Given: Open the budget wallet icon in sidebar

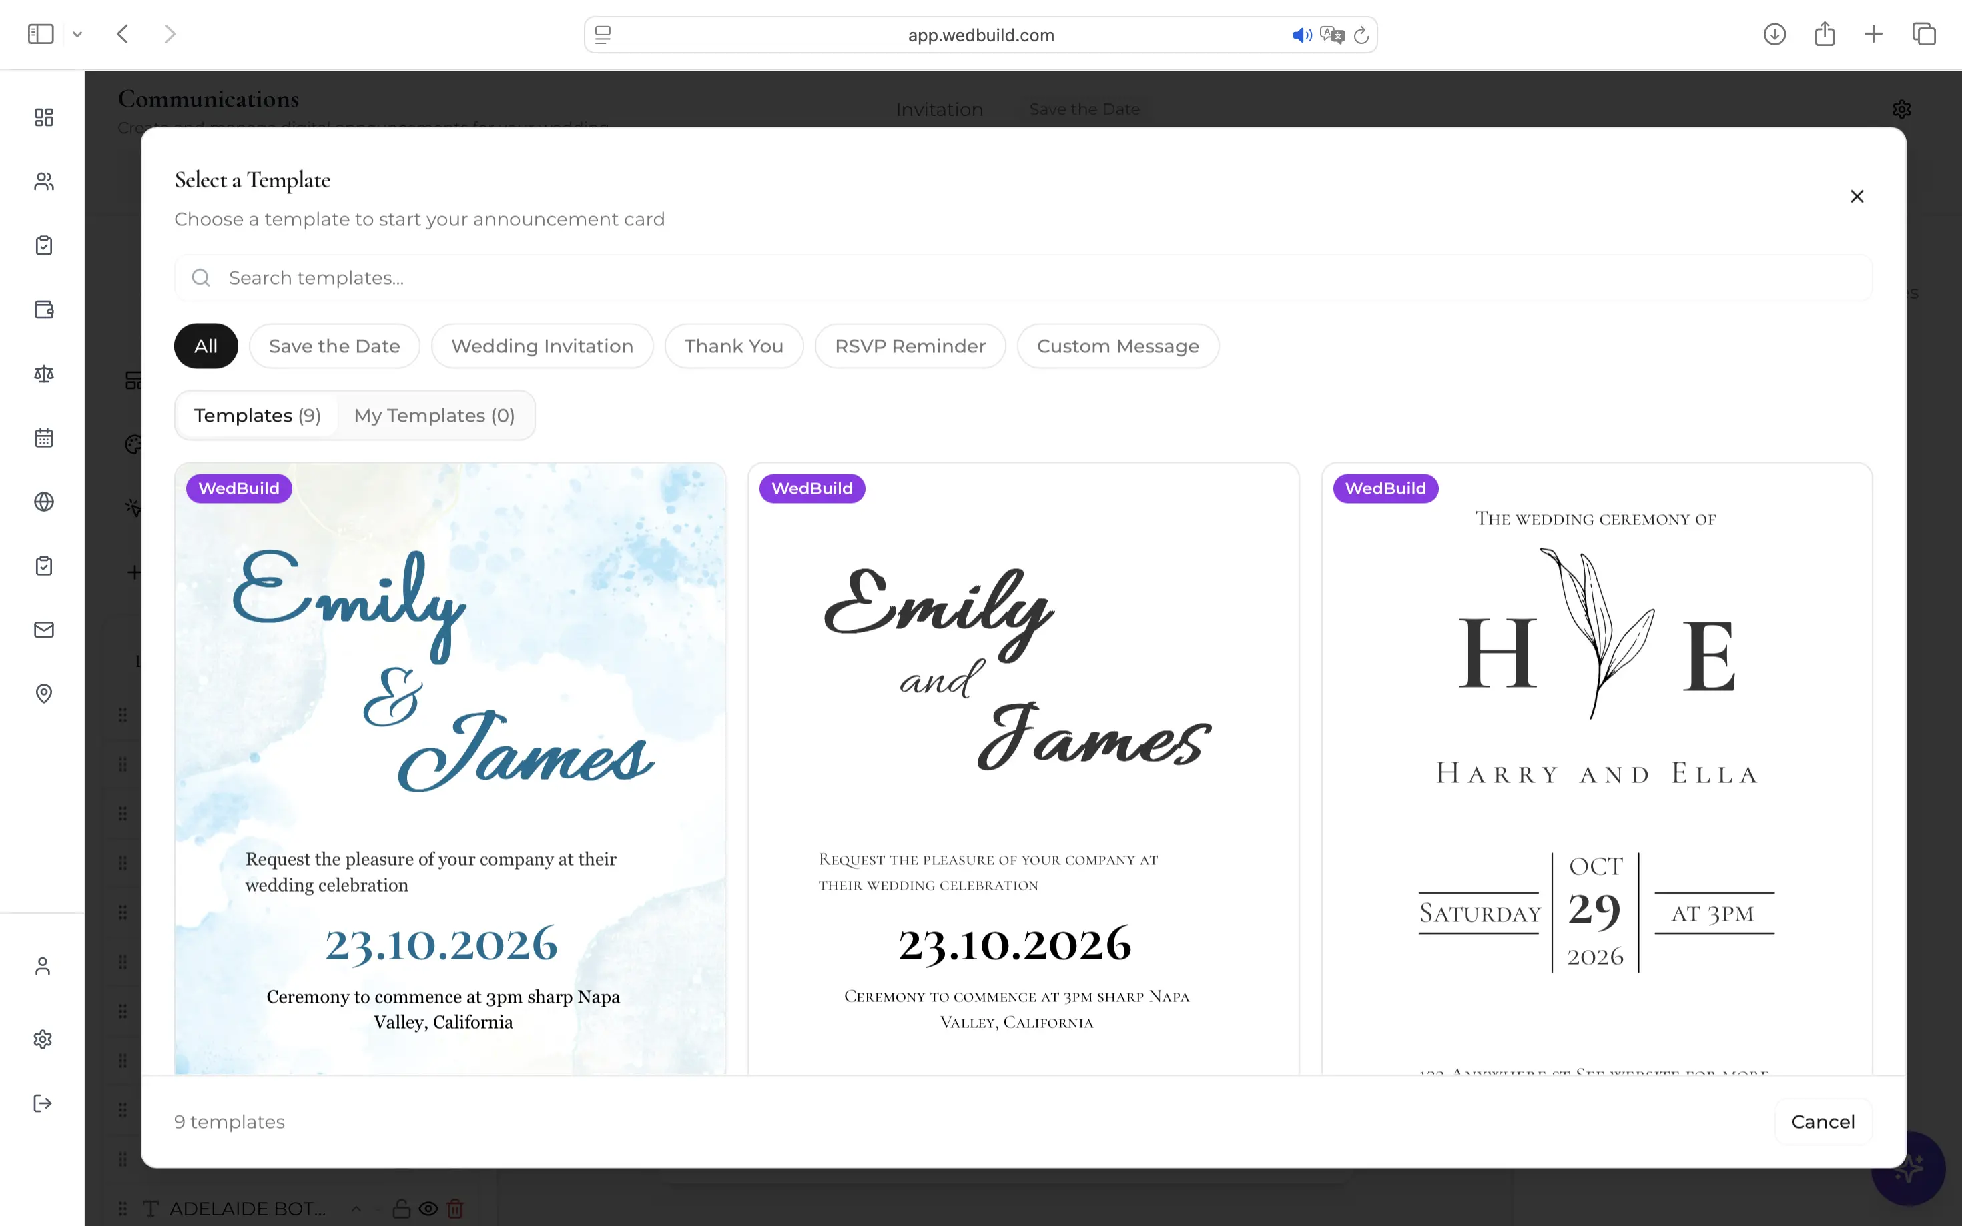Looking at the screenshot, I should (44, 310).
